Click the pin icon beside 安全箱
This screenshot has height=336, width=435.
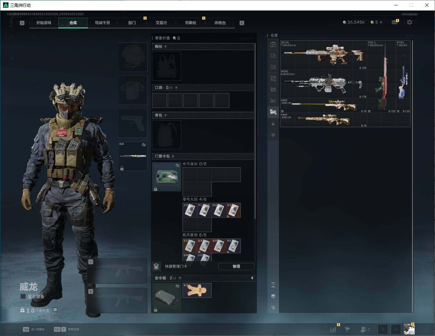(252, 278)
